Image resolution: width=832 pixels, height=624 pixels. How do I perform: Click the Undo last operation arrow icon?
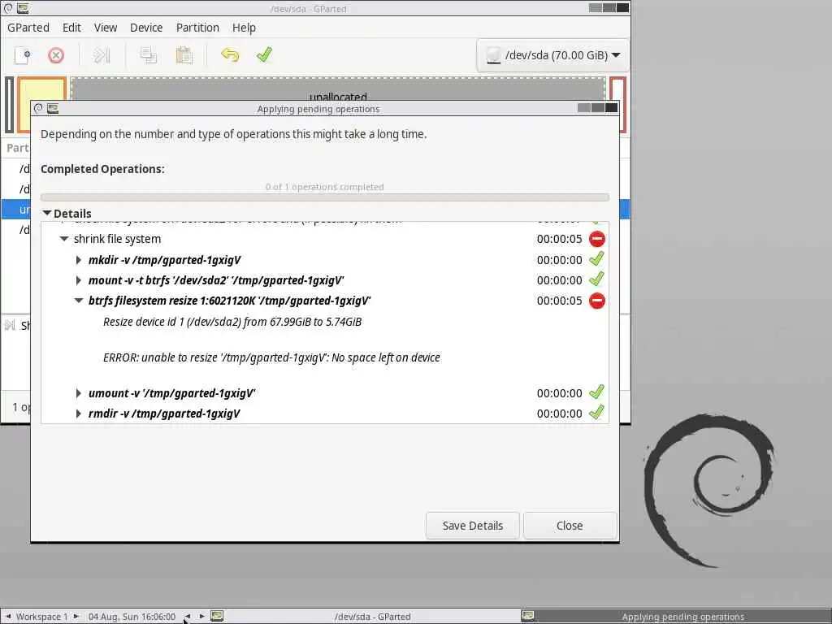click(230, 55)
